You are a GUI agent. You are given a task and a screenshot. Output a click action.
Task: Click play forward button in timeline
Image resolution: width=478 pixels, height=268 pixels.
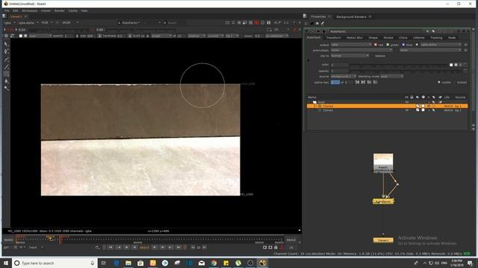155,248
